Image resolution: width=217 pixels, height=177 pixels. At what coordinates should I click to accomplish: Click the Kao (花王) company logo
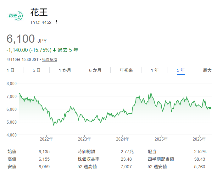point(15,16)
